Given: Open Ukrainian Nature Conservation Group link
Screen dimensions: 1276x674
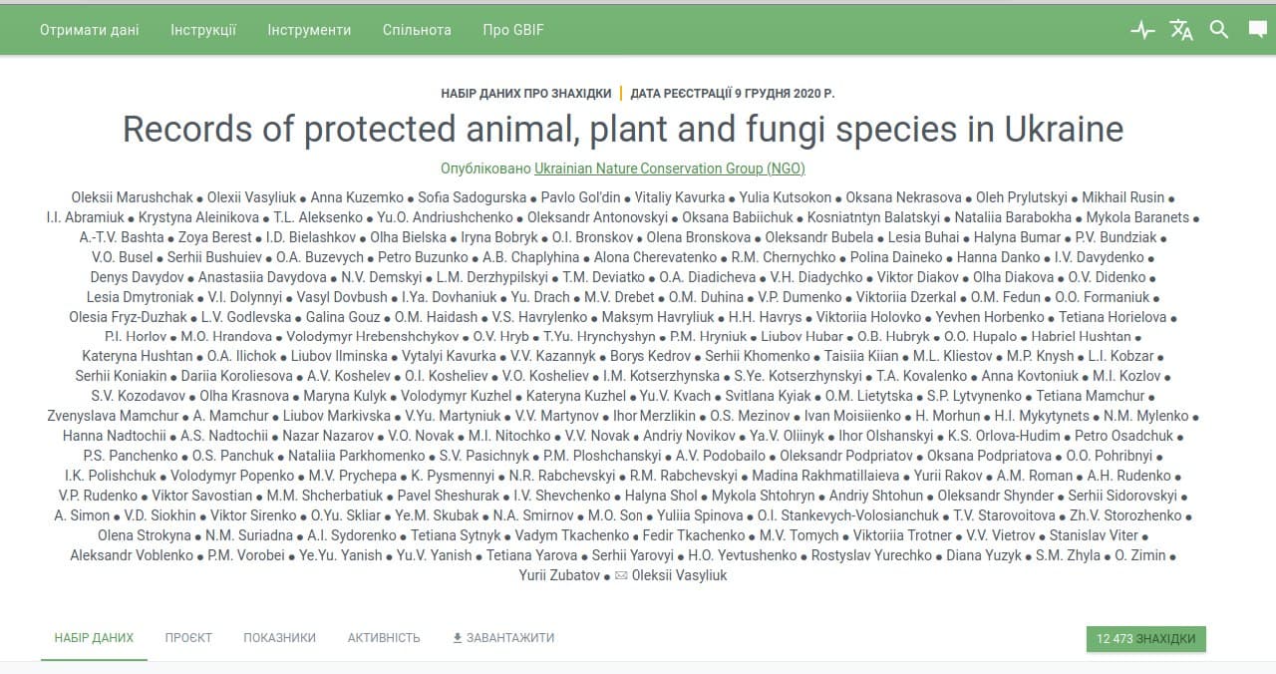Looking at the screenshot, I should (x=670, y=168).
